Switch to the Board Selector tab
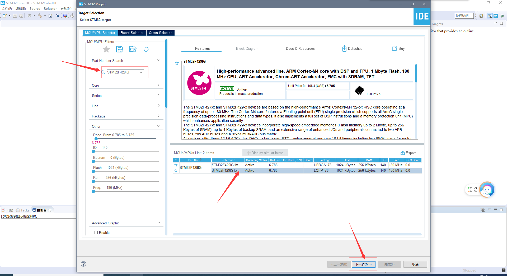507x276 pixels. coord(132,33)
